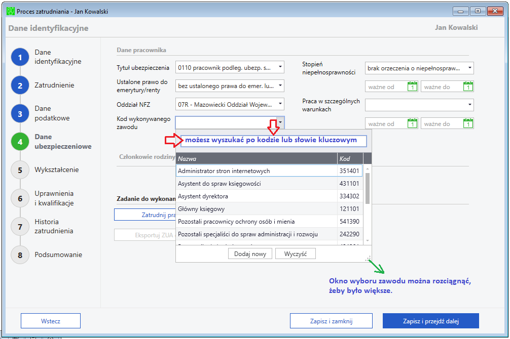
Task: Click step 1 circle Dane identyfikacyjne
Action: (20, 57)
